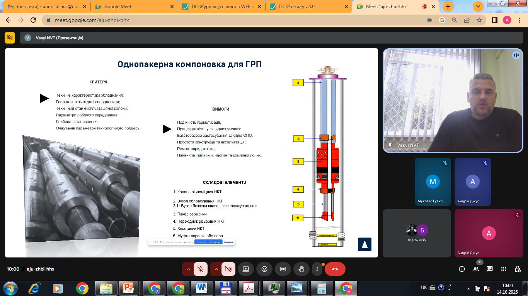Leave the call with the red hang-up button
Viewport: 528px width, 296px height.
tap(335, 269)
